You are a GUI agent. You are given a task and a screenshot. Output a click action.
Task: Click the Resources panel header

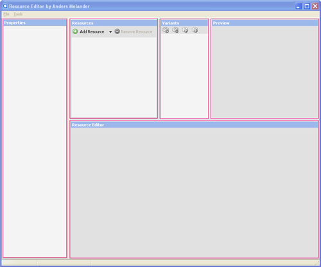[114, 23]
